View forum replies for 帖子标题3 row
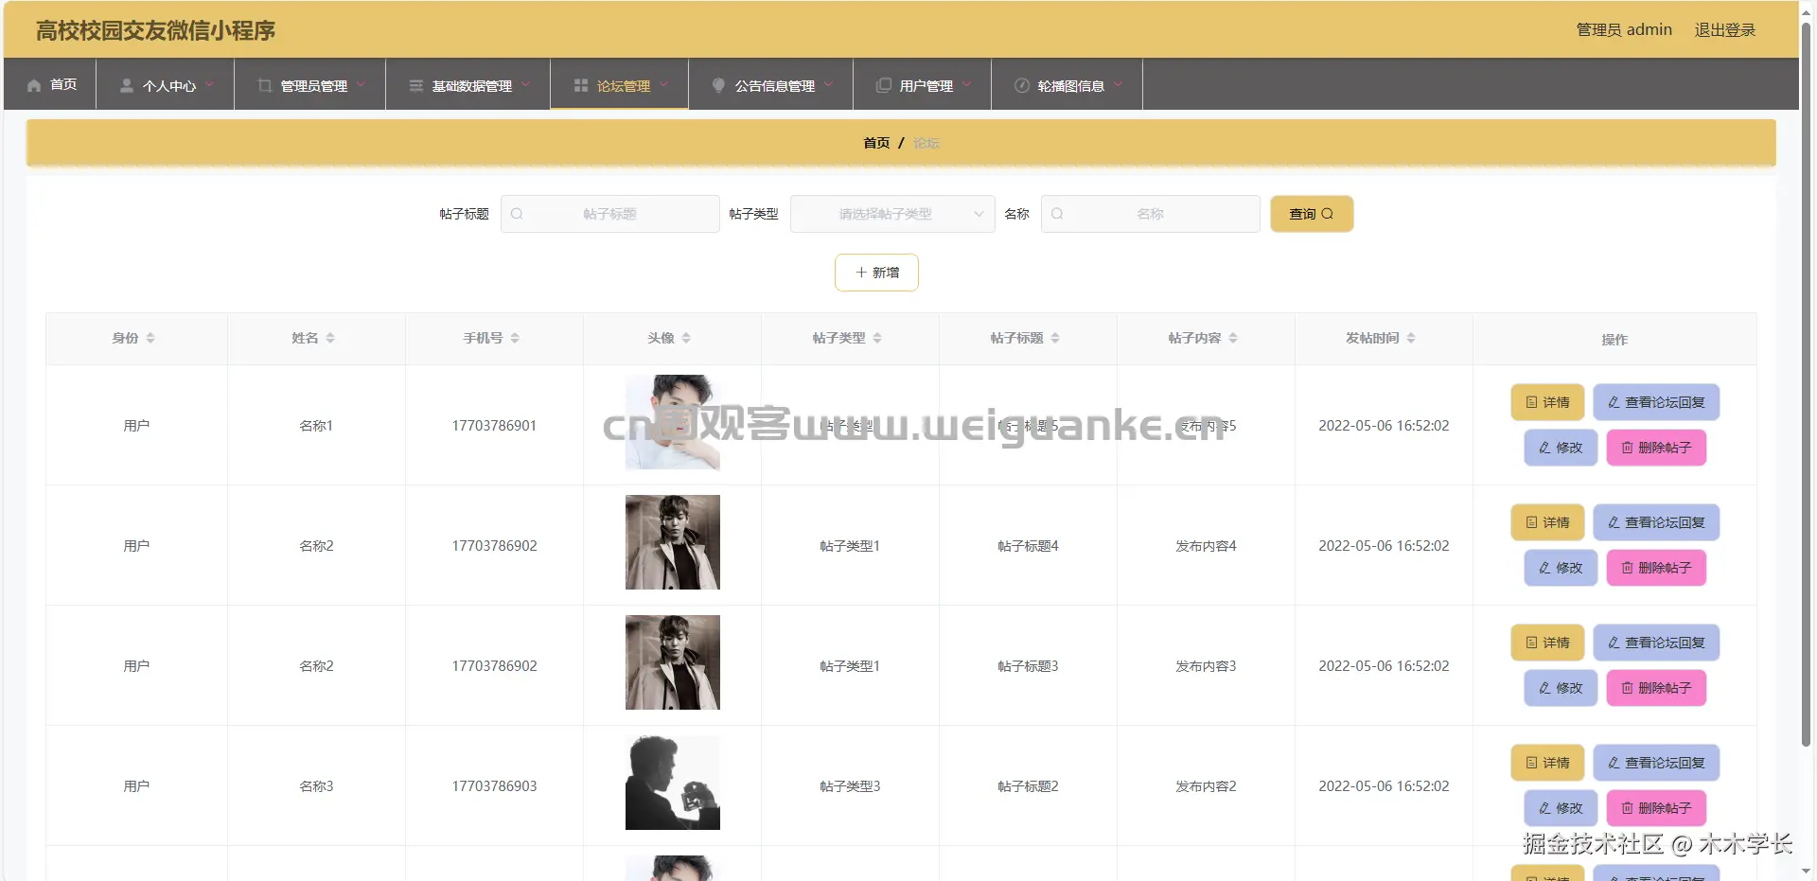The width and height of the screenshot is (1817, 881). (x=1656, y=643)
